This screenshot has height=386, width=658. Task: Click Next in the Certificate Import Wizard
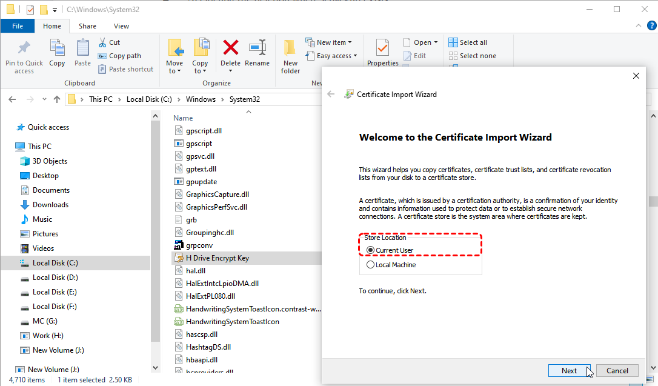pyautogui.click(x=569, y=370)
